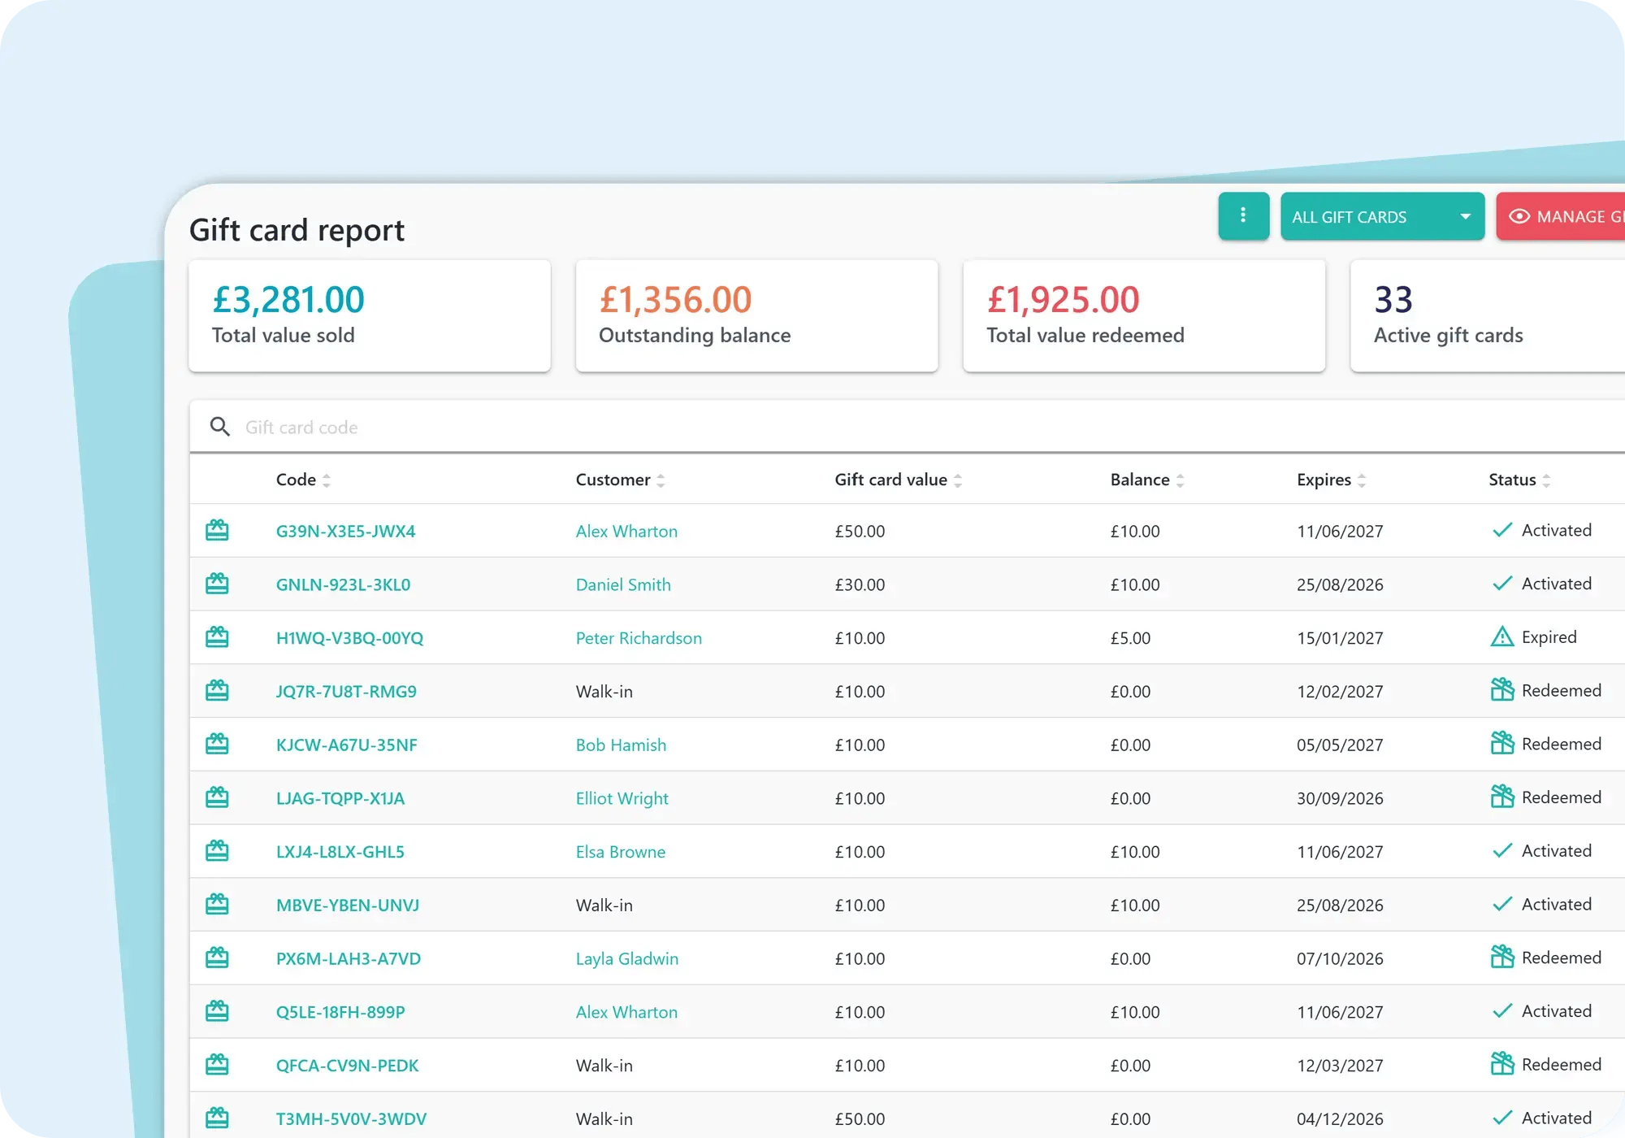This screenshot has width=1625, height=1138.
Task: Click the Expired warning triangle icon
Action: (x=1501, y=636)
